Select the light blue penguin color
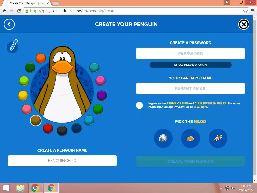This screenshot has height=193, width=257. (89, 120)
